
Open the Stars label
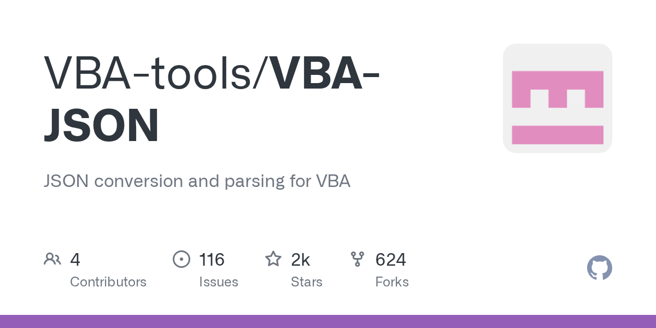point(307,282)
